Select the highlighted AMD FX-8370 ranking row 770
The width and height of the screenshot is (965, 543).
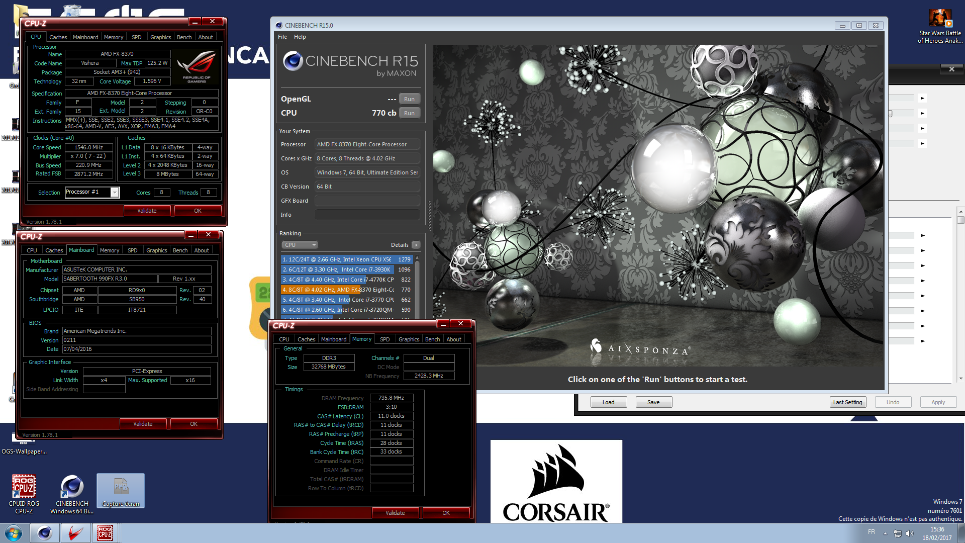pos(347,290)
